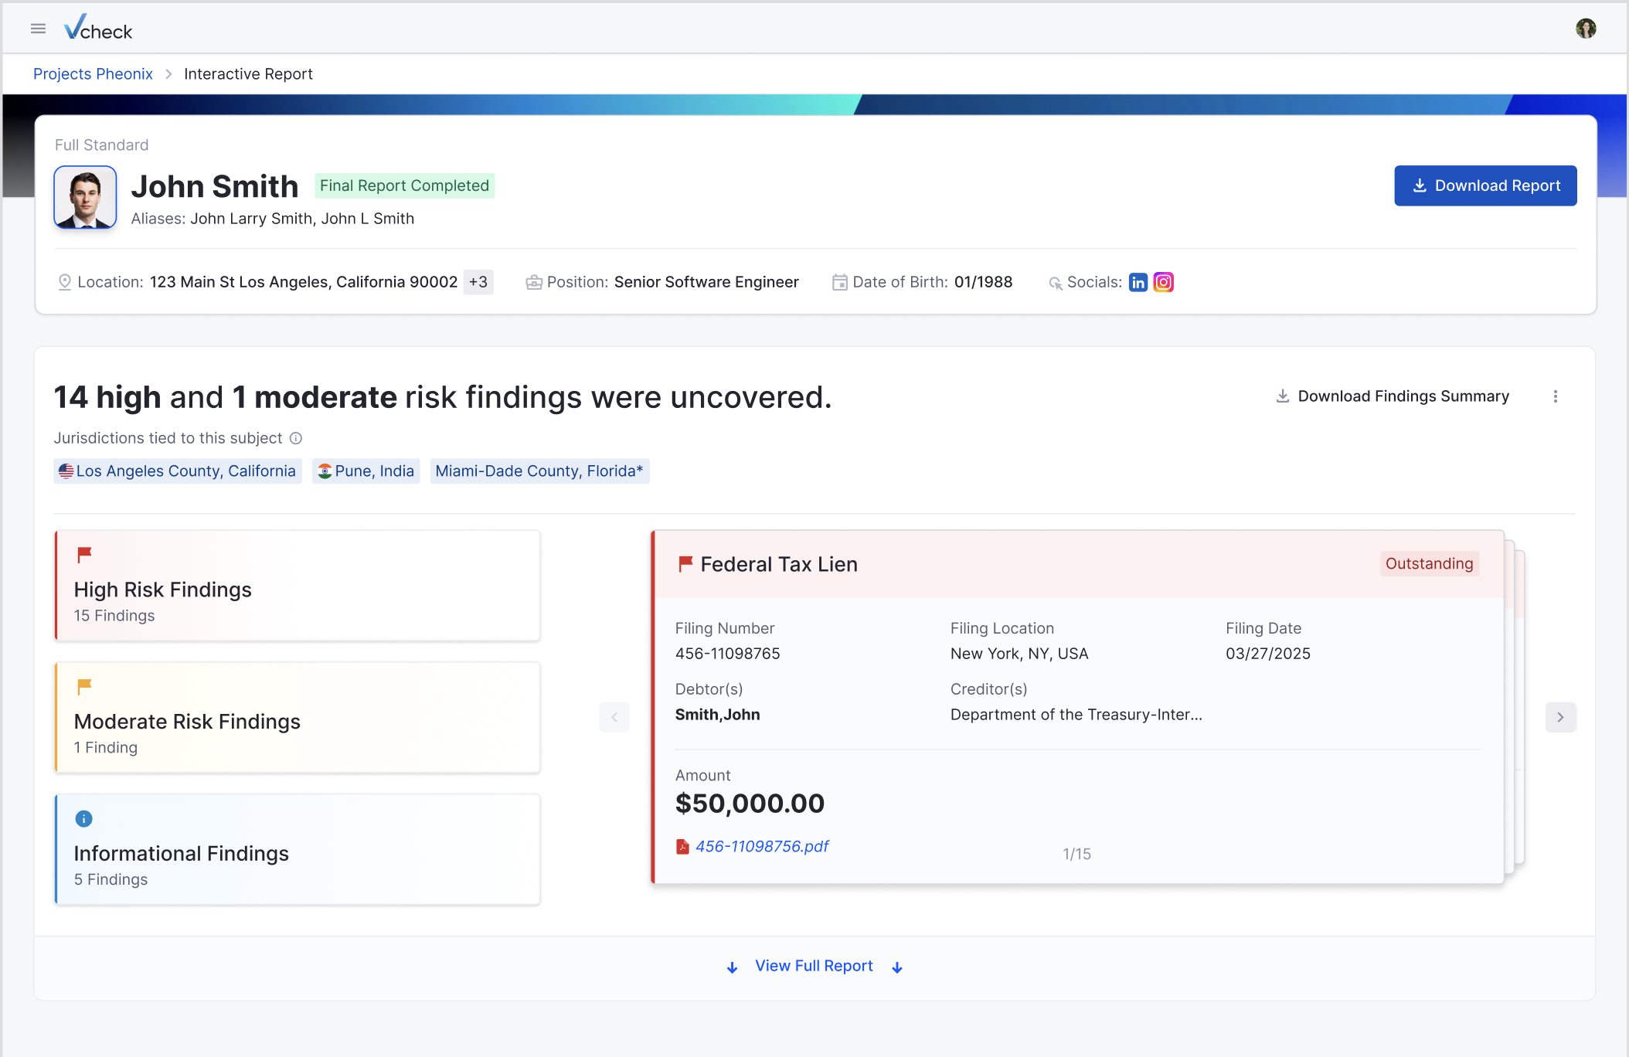The image size is (1629, 1057).
Task: Open Projects Pheonix breadcrumb link
Action: [x=93, y=74]
